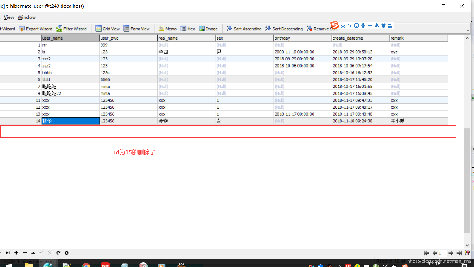Image resolution: width=474 pixels, height=267 pixels.
Task: Select the real_name cell '李四'
Action: tap(187, 52)
